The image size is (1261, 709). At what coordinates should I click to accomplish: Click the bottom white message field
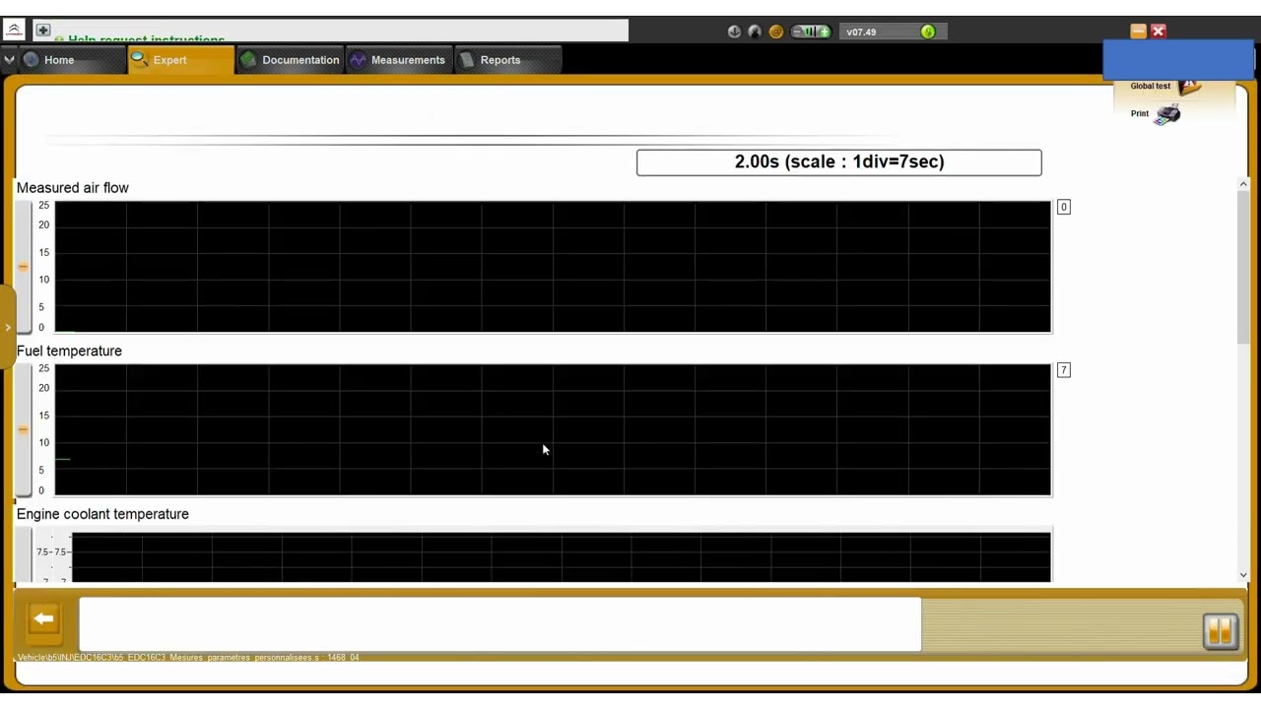pyautogui.click(x=500, y=624)
